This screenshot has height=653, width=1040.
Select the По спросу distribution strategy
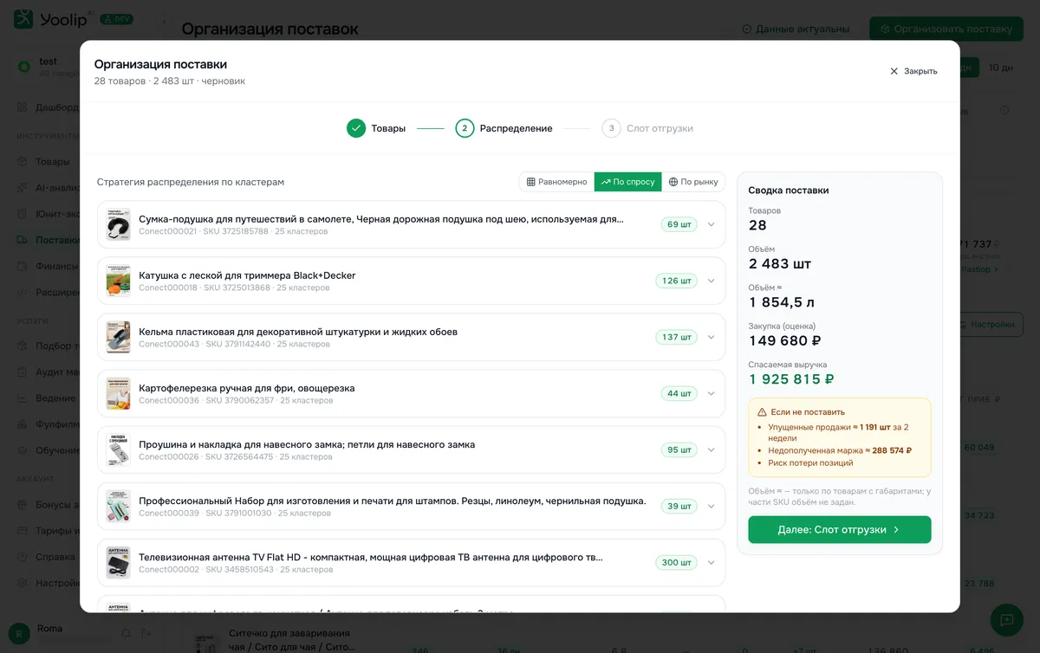(x=627, y=182)
